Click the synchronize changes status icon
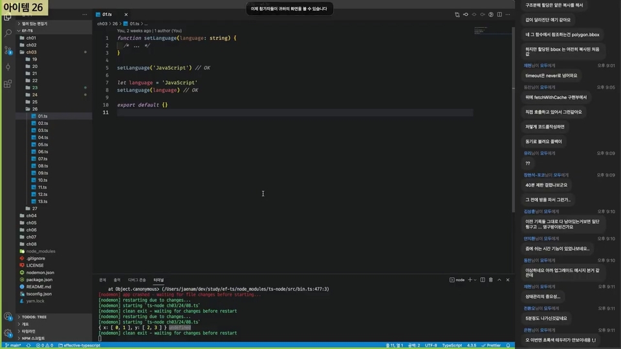The image size is (621, 349). click(x=28, y=345)
